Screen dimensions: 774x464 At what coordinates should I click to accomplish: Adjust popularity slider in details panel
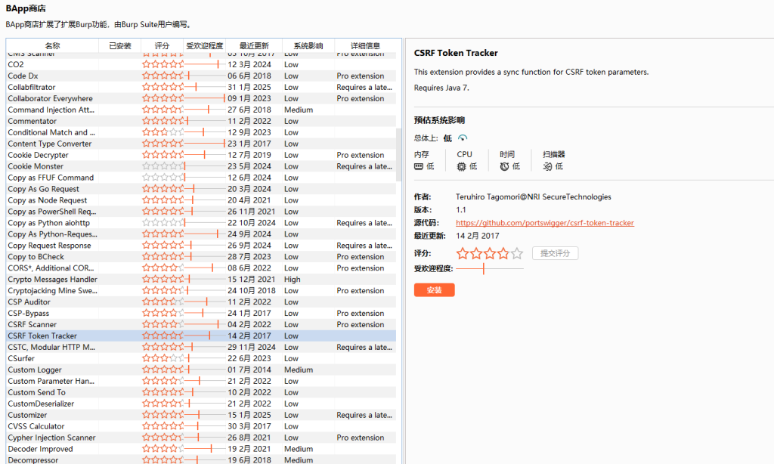point(490,268)
